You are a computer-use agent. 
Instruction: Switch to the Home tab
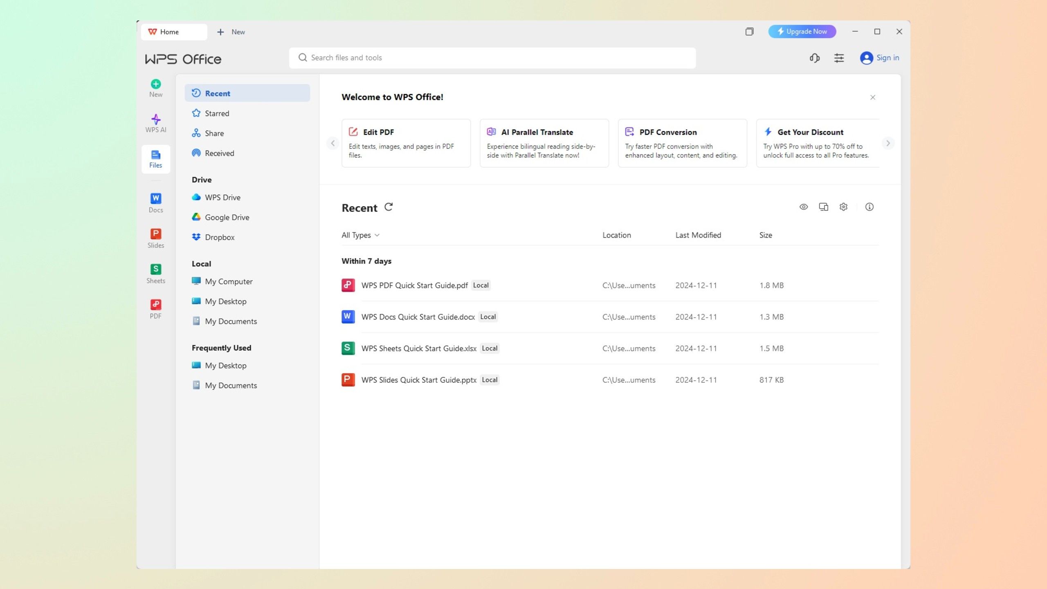coord(174,32)
